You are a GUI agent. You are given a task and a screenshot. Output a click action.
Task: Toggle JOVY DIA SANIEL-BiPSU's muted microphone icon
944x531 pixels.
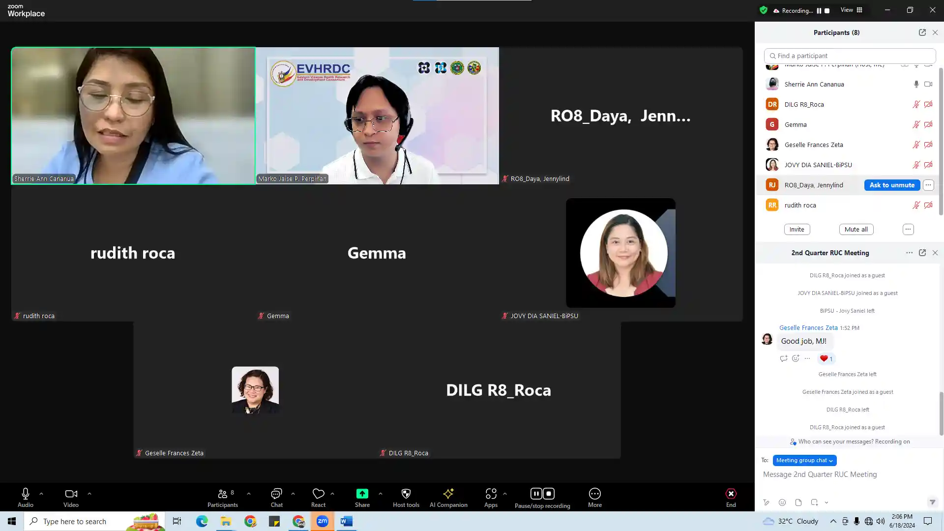click(916, 165)
